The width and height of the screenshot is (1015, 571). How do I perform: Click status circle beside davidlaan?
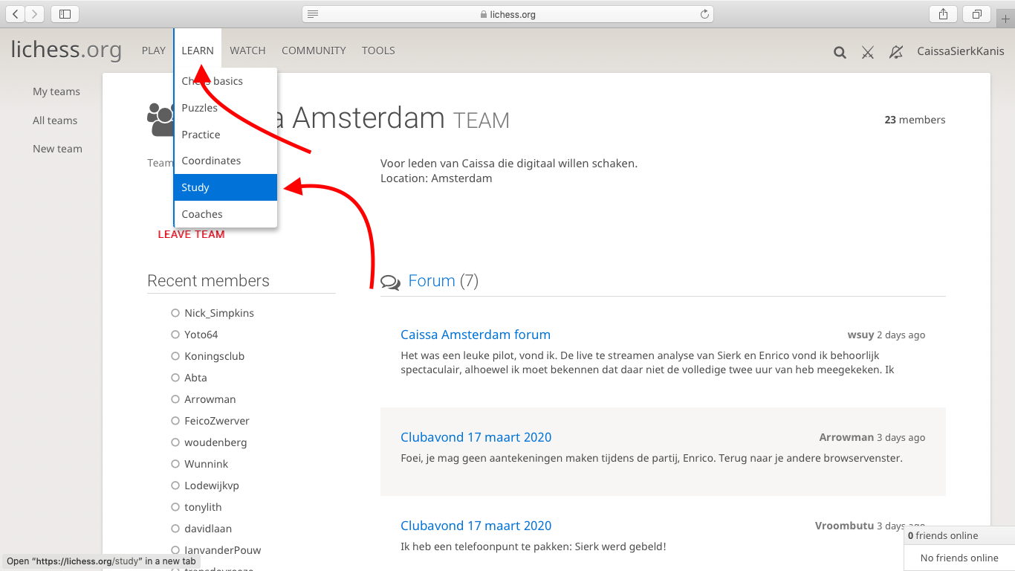[175, 529]
